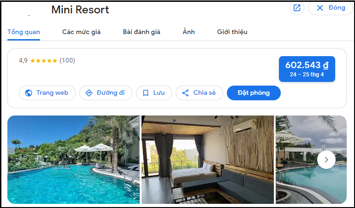355x208 pixels.
Task: Open hotel in new window icon
Action: pyautogui.click(x=296, y=8)
